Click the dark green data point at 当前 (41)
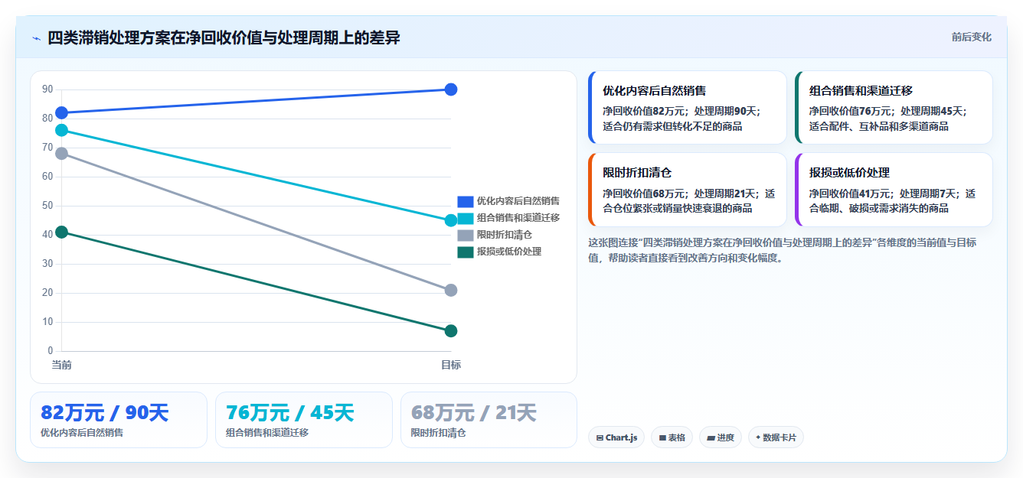This screenshot has width=1023, height=478. tap(62, 232)
